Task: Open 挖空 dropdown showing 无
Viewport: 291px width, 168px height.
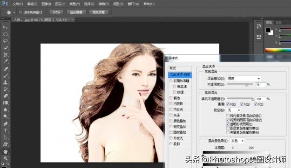Action: click(234, 110)
